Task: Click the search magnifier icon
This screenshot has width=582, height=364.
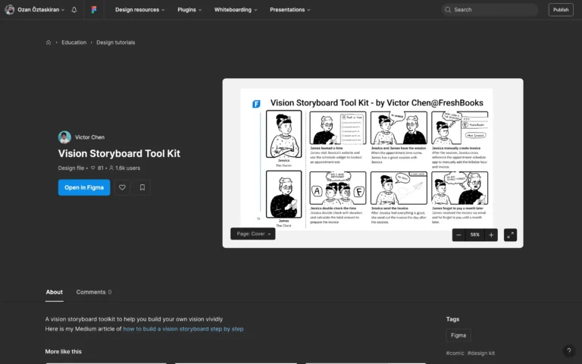Action: [448, 10]
